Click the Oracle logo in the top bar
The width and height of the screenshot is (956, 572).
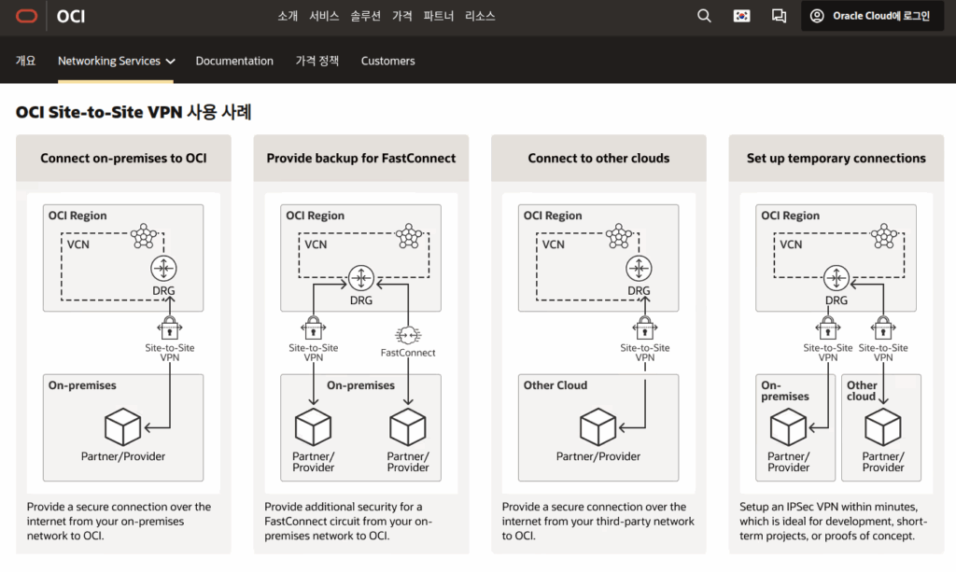[x=27, y=15]
